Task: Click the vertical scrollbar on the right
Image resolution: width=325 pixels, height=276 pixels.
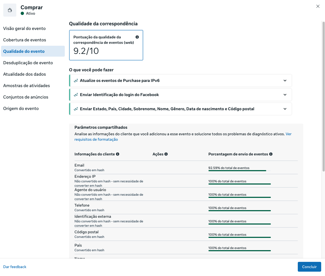Action: coord(323,97)
